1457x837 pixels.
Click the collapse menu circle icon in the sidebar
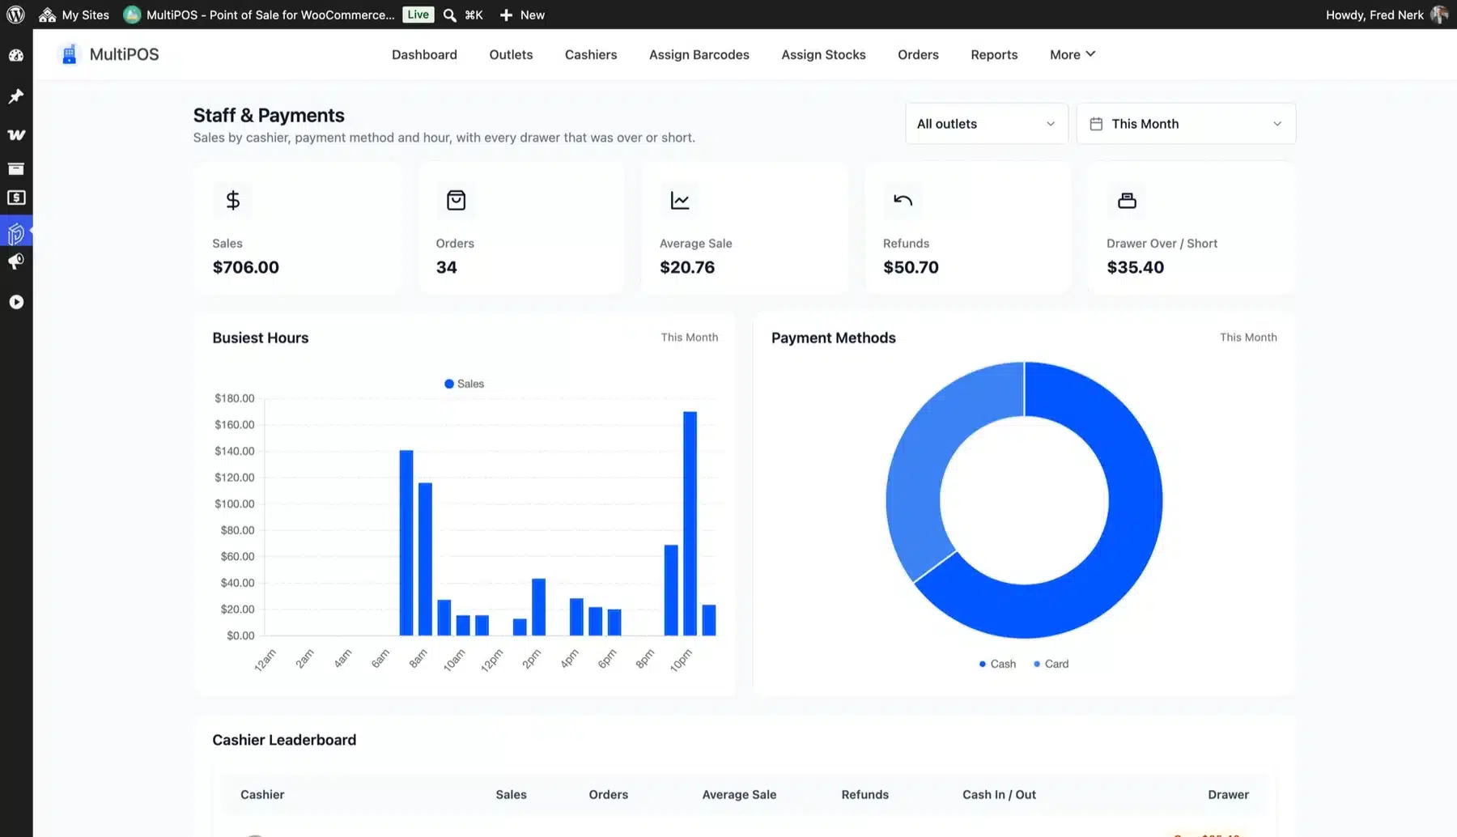coord(16,302)
